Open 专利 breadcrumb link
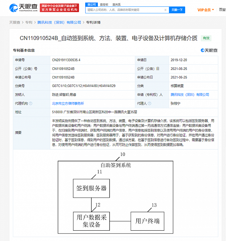Viewport: 226px width, 241px height. coord(29,23)
